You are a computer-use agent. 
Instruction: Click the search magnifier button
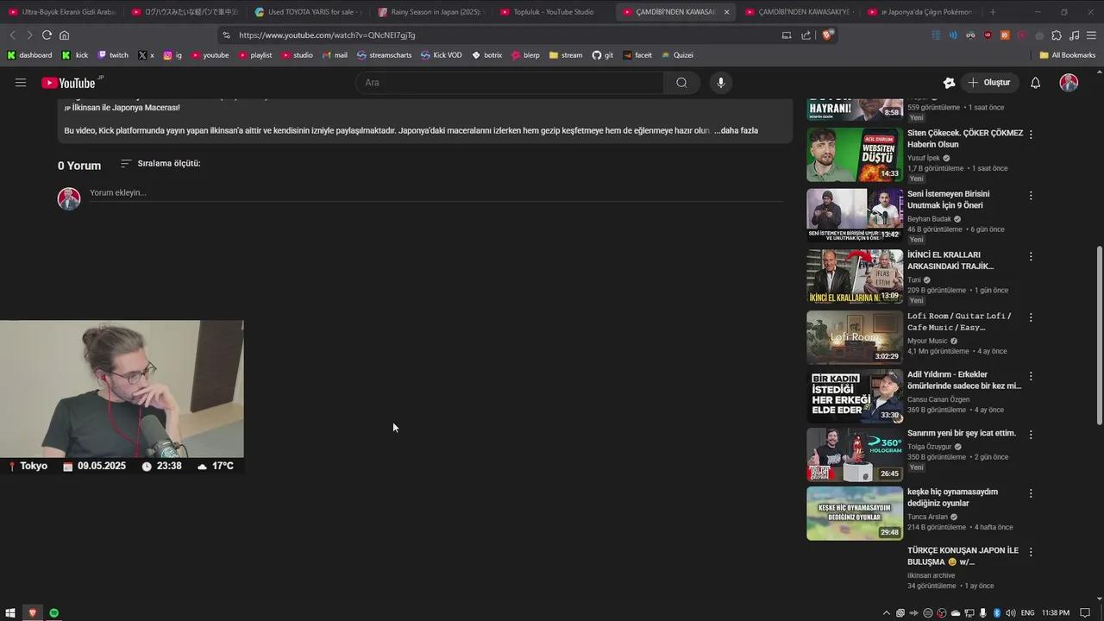click(x=681, y=83)
